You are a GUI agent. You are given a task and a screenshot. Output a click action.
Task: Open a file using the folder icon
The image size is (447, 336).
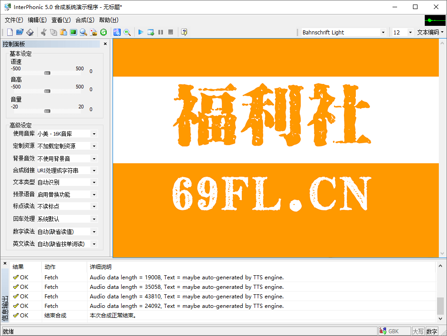pyautogui.click(x=20, y=32)
